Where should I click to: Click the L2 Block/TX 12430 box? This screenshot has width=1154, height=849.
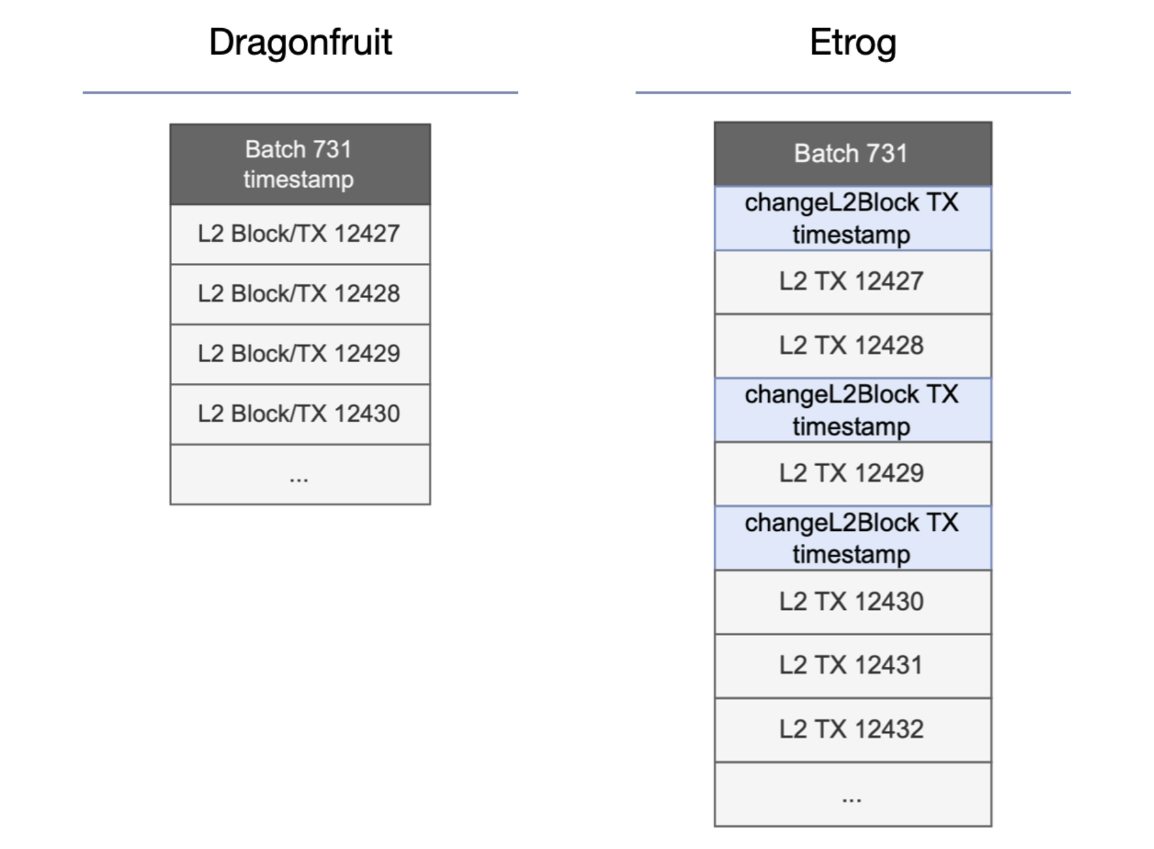[x=300, y=414]
